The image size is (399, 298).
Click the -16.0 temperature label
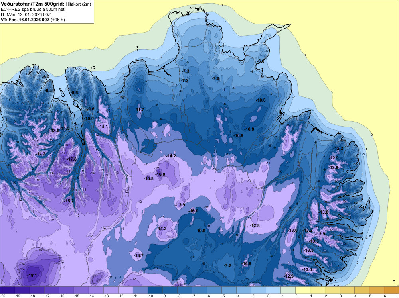(193, 211)
